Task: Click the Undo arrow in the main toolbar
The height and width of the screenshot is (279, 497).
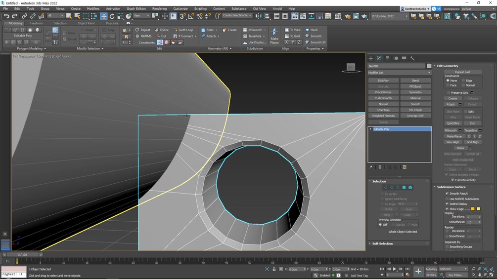Action: (x=6, y=16)
